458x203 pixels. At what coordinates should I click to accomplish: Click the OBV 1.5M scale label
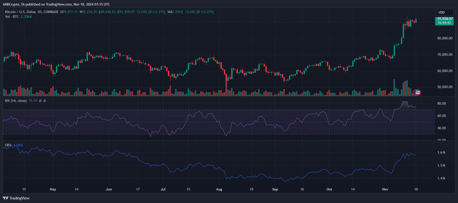click(441, 165)
